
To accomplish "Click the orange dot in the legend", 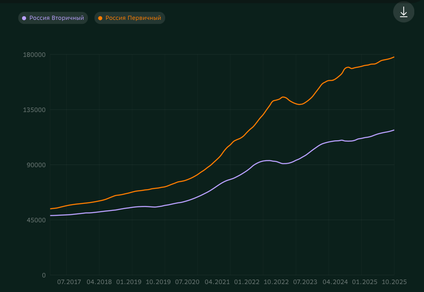I will pyautogui.click(x=100, y=18).
